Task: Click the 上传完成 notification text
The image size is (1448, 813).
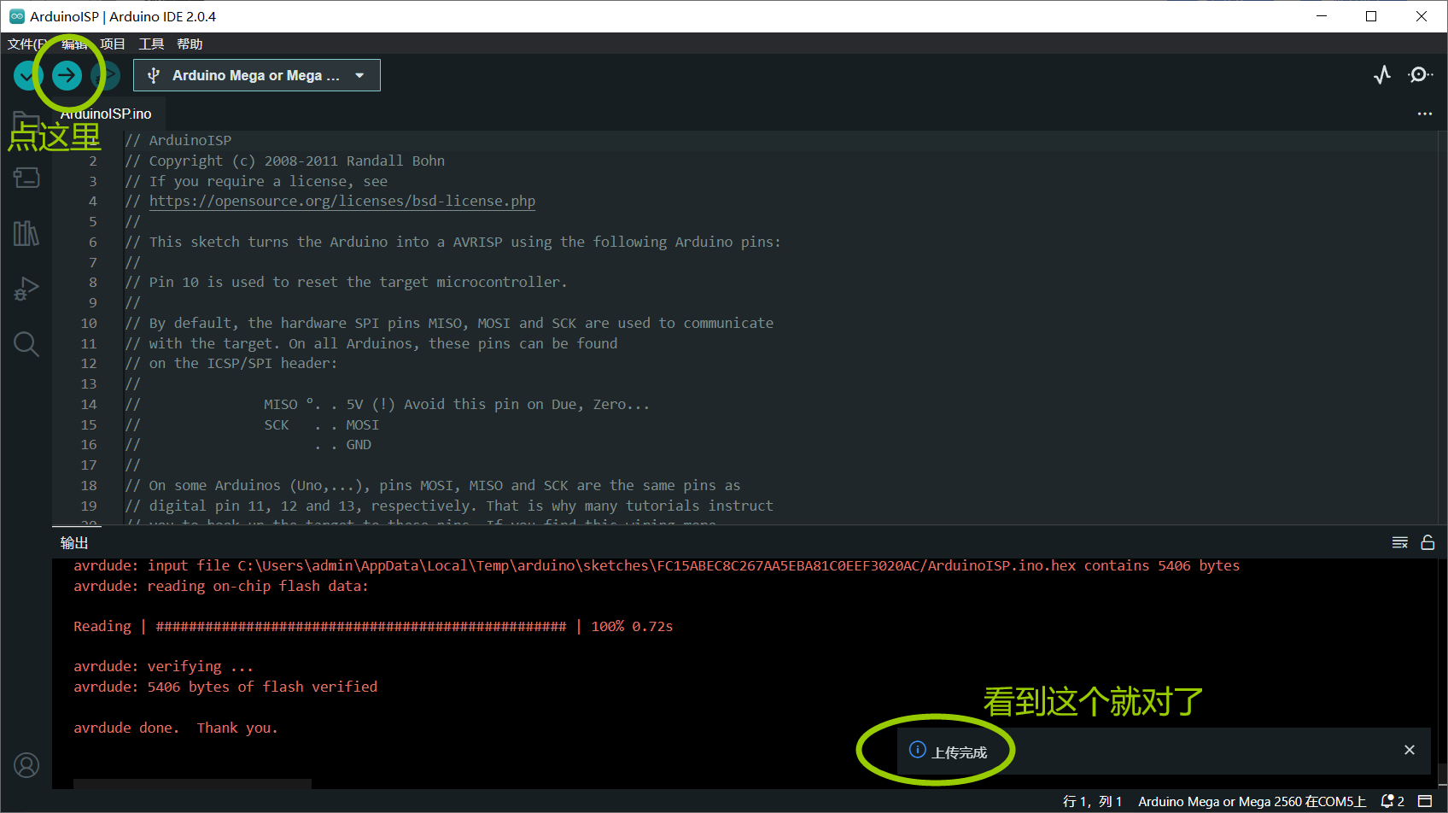Action: (x=959, y=752)
